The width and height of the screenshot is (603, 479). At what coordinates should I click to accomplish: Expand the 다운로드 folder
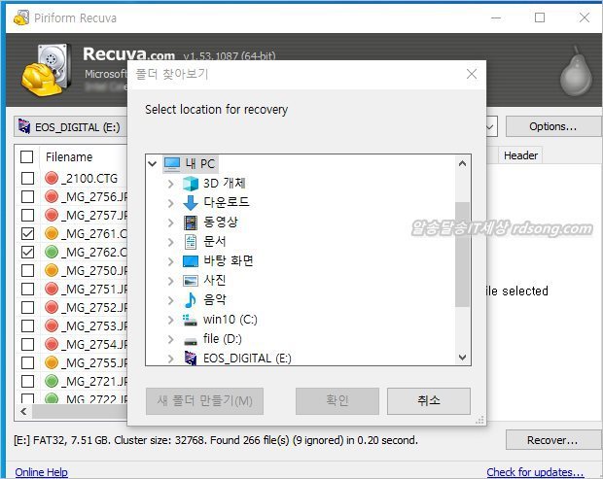[x=171, y=203]
